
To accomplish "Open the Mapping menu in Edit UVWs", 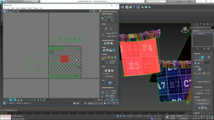I will point(23,8).
